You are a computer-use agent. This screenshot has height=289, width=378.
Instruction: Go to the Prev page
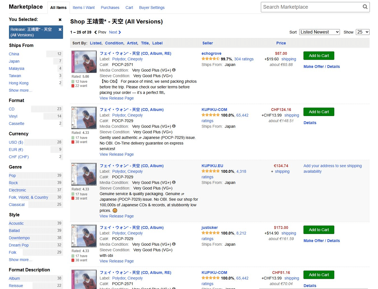(x=100, y=32)
